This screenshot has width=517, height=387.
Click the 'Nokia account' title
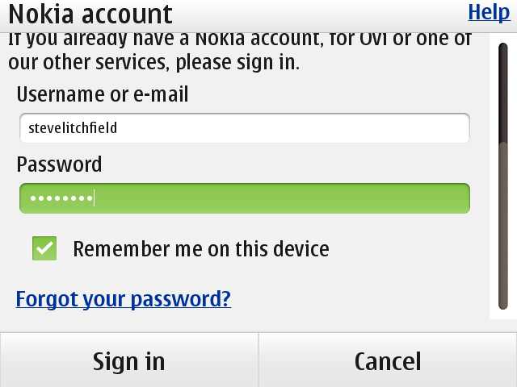click(x=90, y=14)
